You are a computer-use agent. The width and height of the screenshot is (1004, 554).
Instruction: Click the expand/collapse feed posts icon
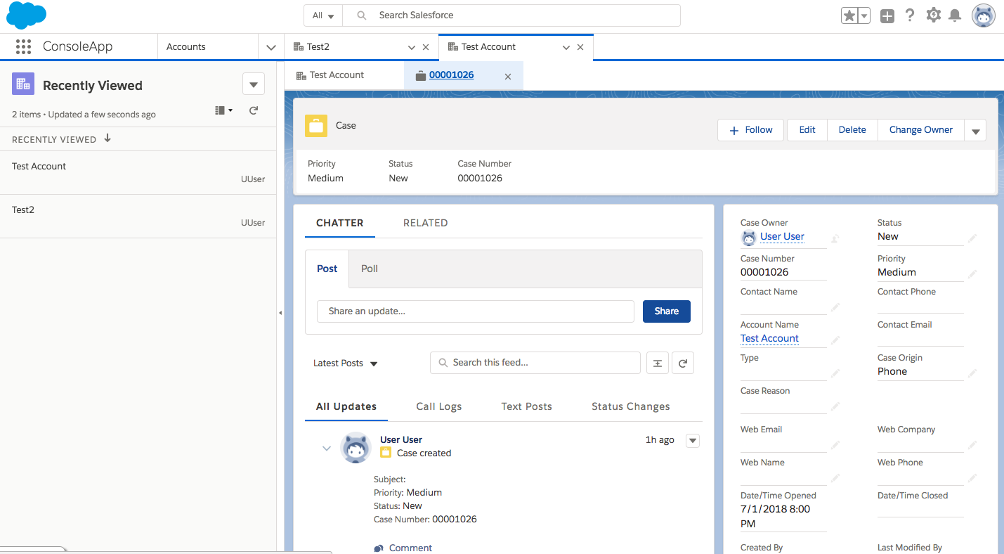(x=657, y=363)
